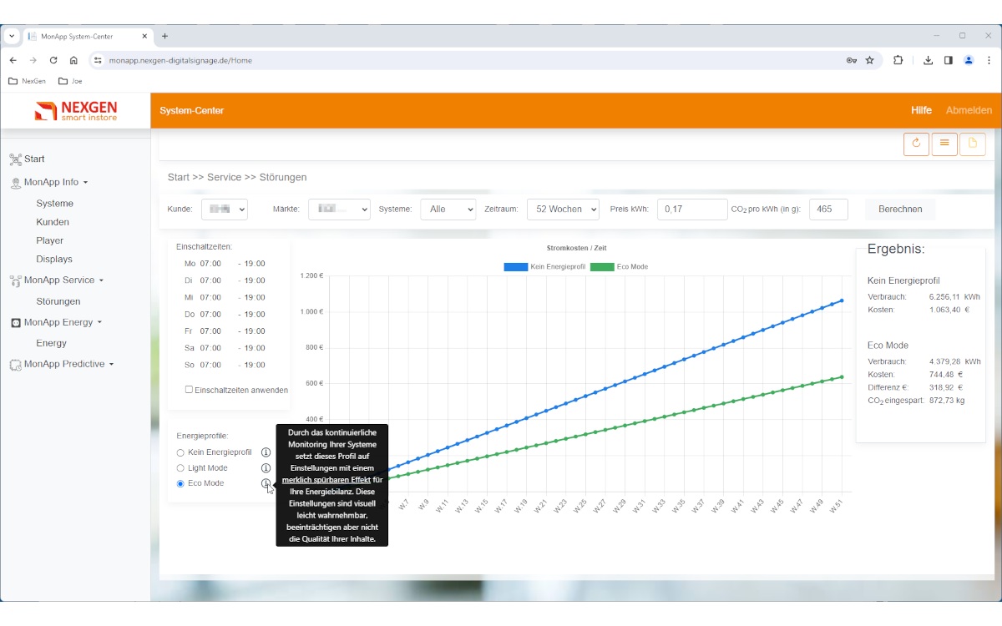This screenshot has width=1002, height=626.
Task: Click the document export icon button
Action: (x=972, y=144)
